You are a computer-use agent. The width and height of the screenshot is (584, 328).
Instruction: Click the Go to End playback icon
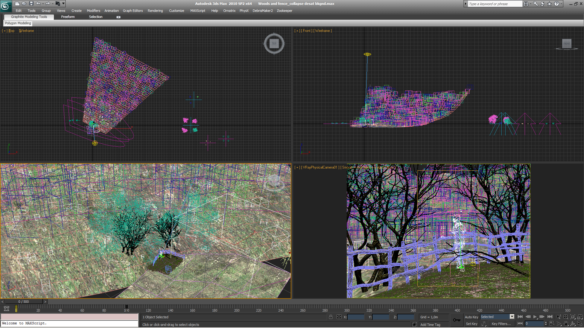click(x=550, y=317)
